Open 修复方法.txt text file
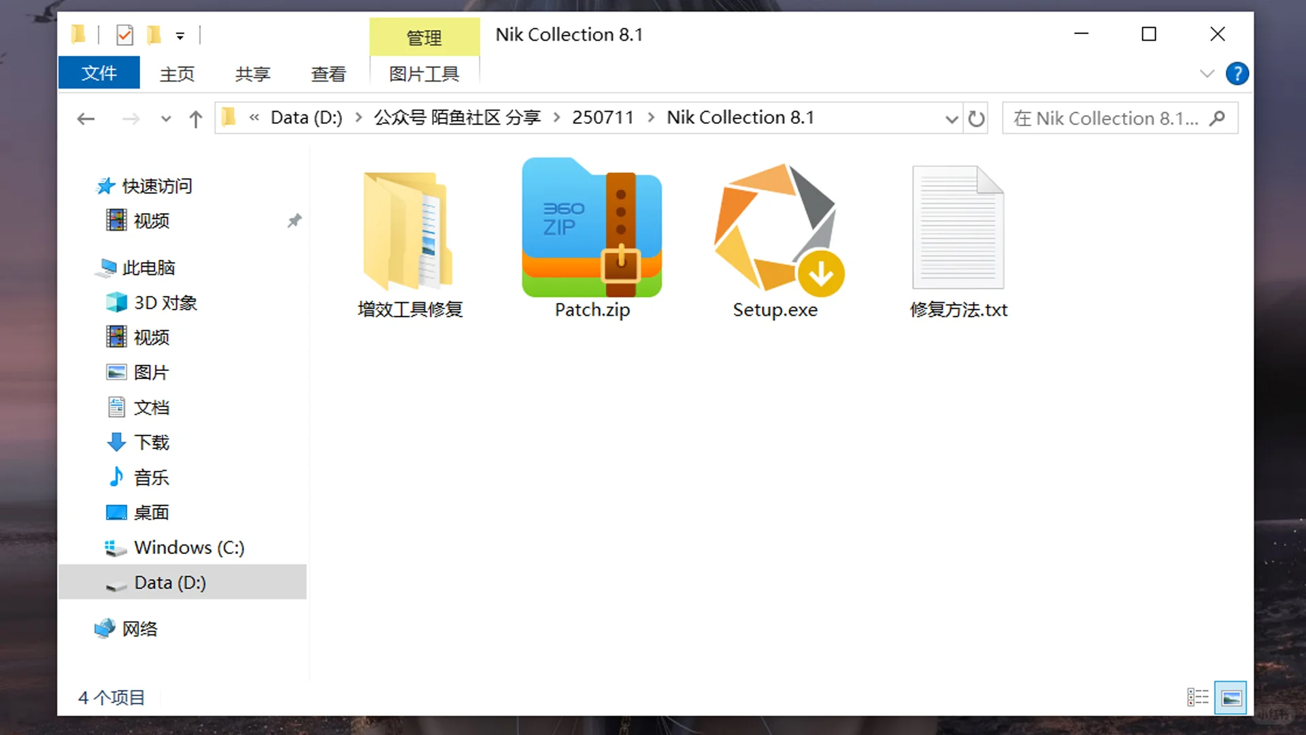Screen dimensions: 1306x735 coord(958,228)
